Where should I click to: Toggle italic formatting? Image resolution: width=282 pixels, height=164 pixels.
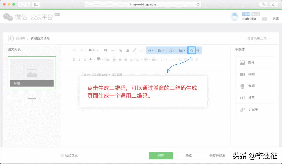point(79,59)
